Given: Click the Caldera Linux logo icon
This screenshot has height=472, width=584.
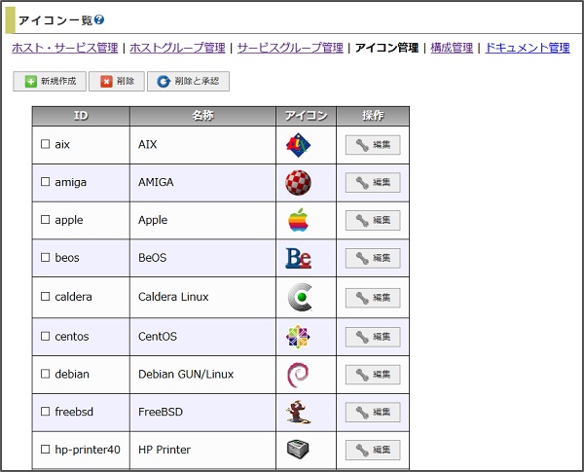Looking at the screenshot, I should click(x=300, y=297).
